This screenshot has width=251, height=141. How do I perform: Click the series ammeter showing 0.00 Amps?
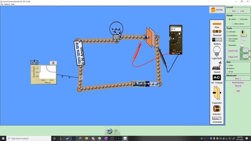point(79,53)
